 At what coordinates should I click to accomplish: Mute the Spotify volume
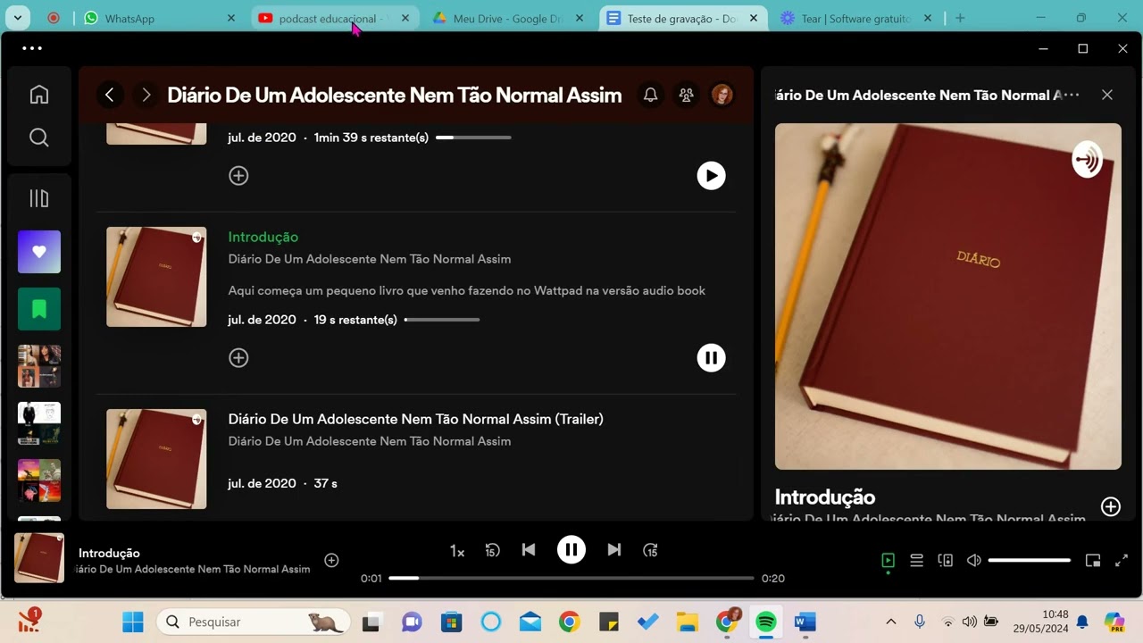pos(974,560)
